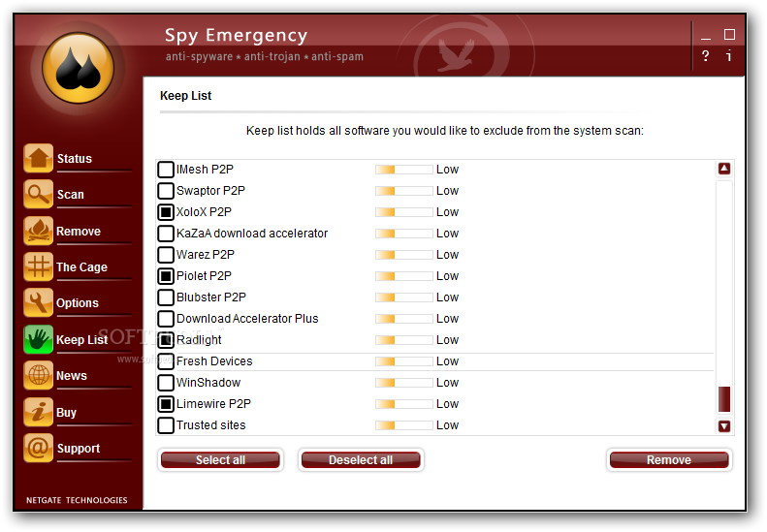Click the Low rating of Swaptor P2P

(x=448, y=191)
